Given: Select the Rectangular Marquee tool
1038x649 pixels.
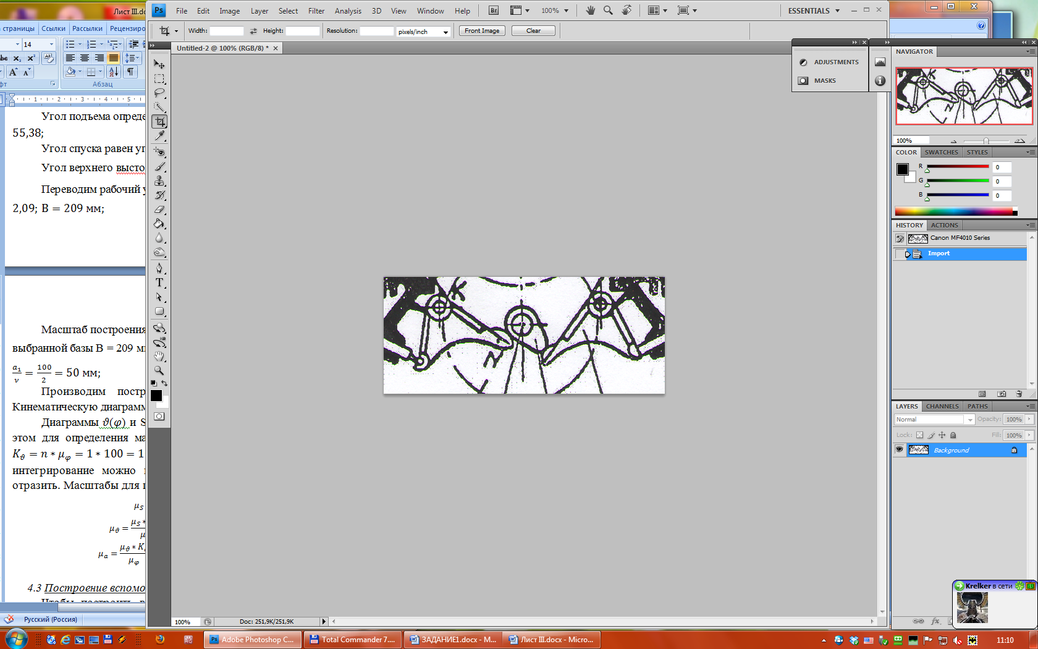Looking at the screenshot, I should pos(159,79).
